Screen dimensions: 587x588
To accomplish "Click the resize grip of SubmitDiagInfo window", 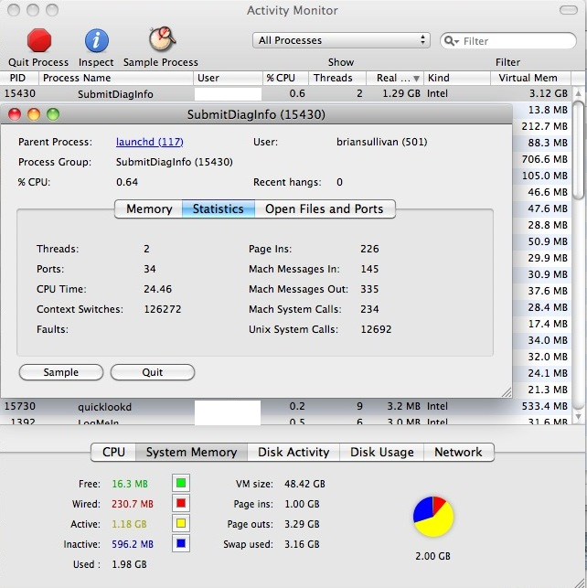I will point(507,392).
